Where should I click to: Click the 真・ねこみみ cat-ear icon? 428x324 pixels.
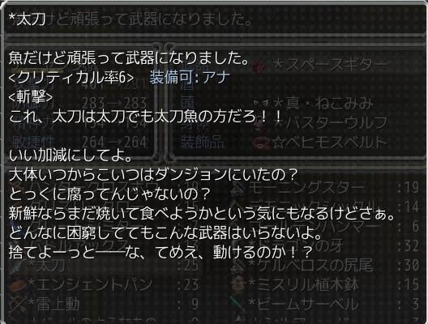[x=262, y=104]
